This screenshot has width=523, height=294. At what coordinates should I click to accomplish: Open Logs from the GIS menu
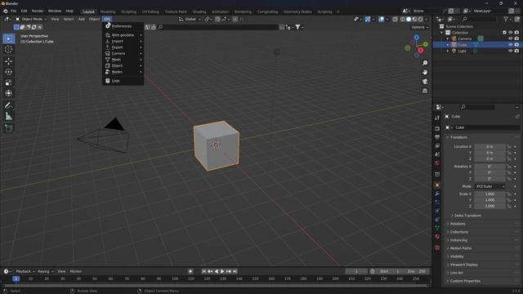[123, 81]
